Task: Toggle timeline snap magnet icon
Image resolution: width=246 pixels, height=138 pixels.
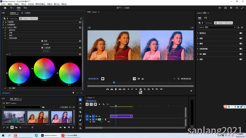Action: (91, 104)
